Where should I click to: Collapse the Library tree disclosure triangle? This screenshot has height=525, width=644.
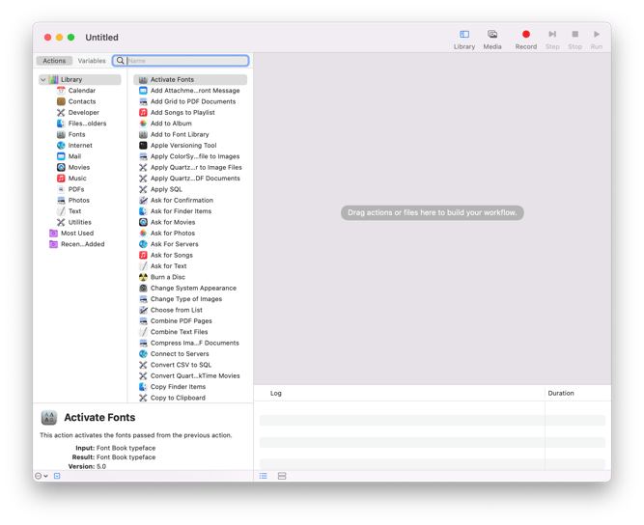pos(43,80)
